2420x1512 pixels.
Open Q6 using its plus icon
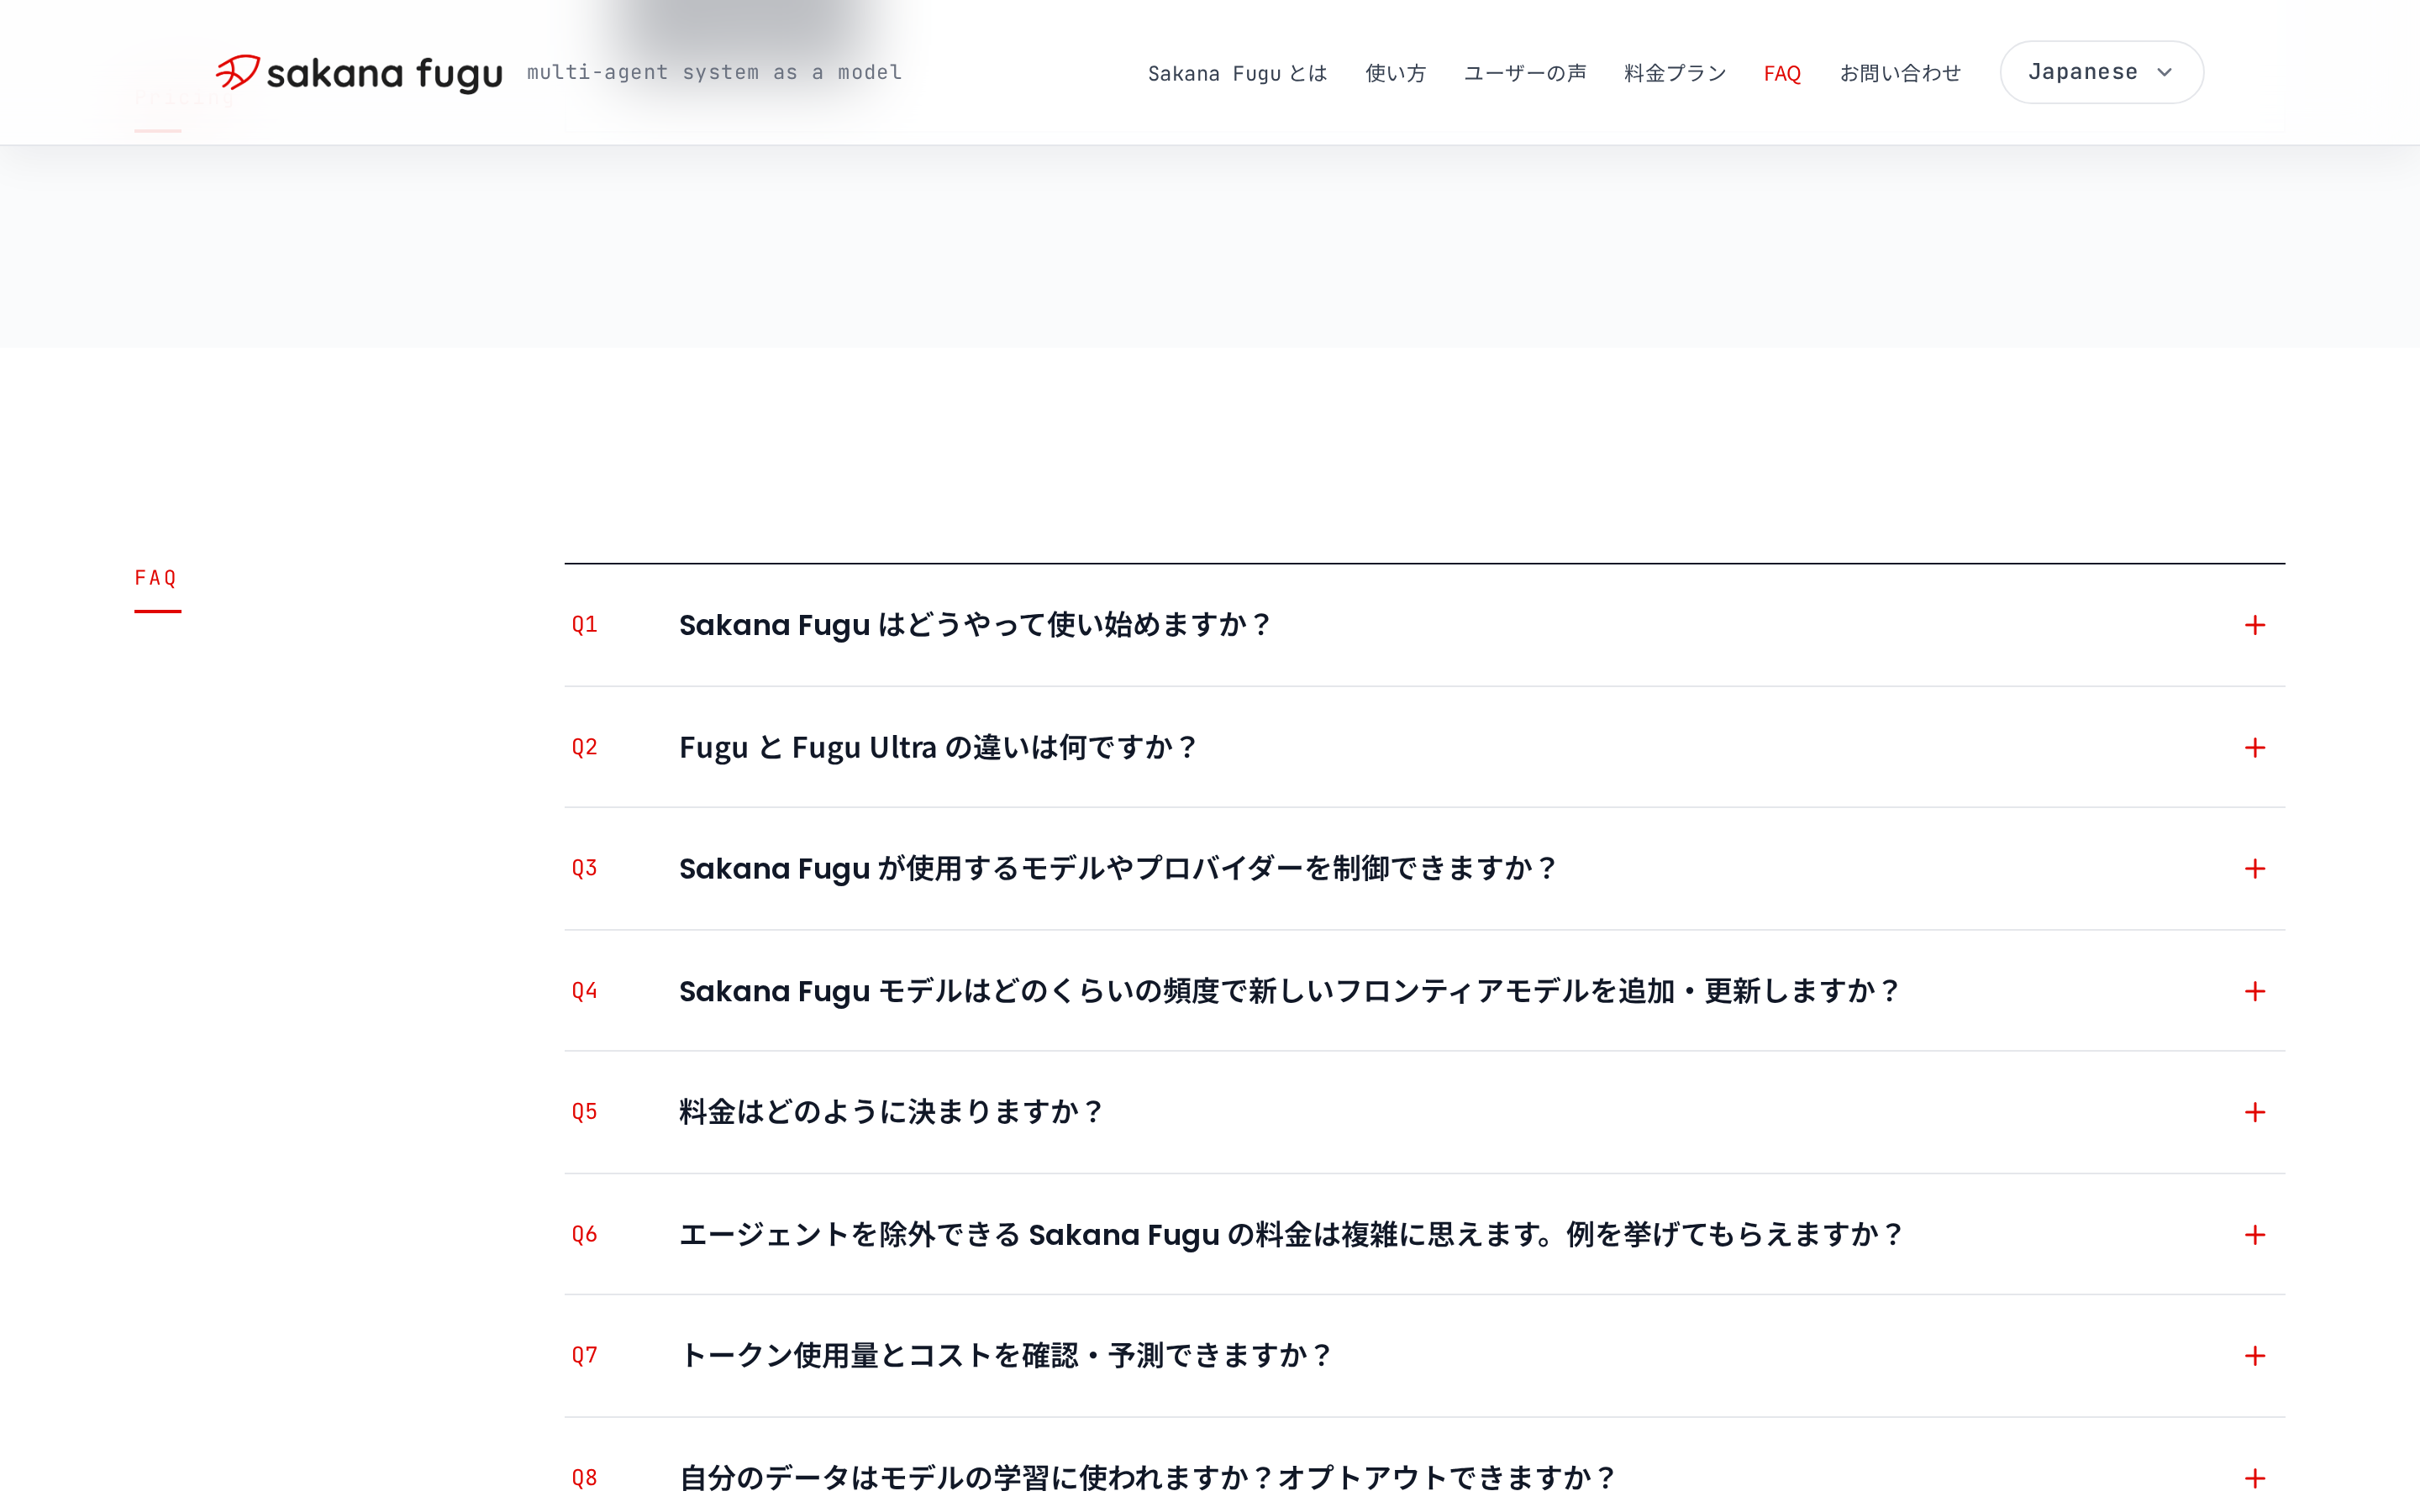2254,1235
